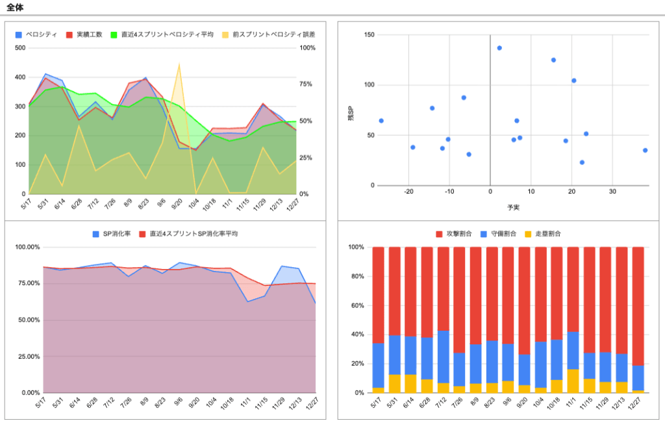
Task: Click the rightmost scatter point in the plot
Action: (x=645, y=150)
